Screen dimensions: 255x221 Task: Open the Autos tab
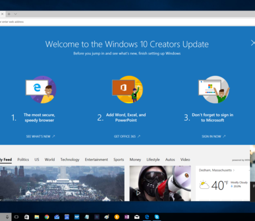pyautogui.click(x=170, y=160)
